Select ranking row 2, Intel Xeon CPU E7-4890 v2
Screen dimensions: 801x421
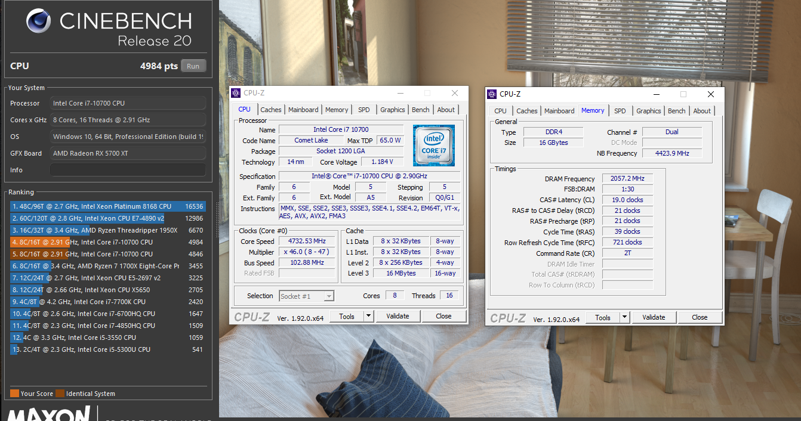(108, 218)
